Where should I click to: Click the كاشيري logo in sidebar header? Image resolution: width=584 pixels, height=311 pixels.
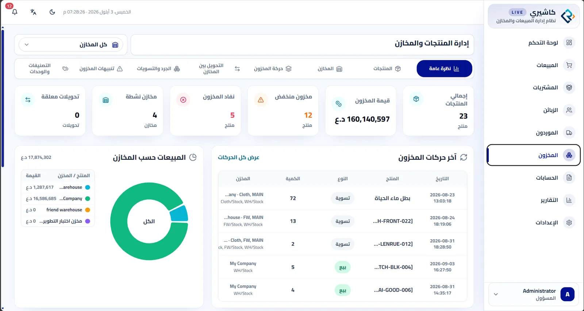coord(568,16)
